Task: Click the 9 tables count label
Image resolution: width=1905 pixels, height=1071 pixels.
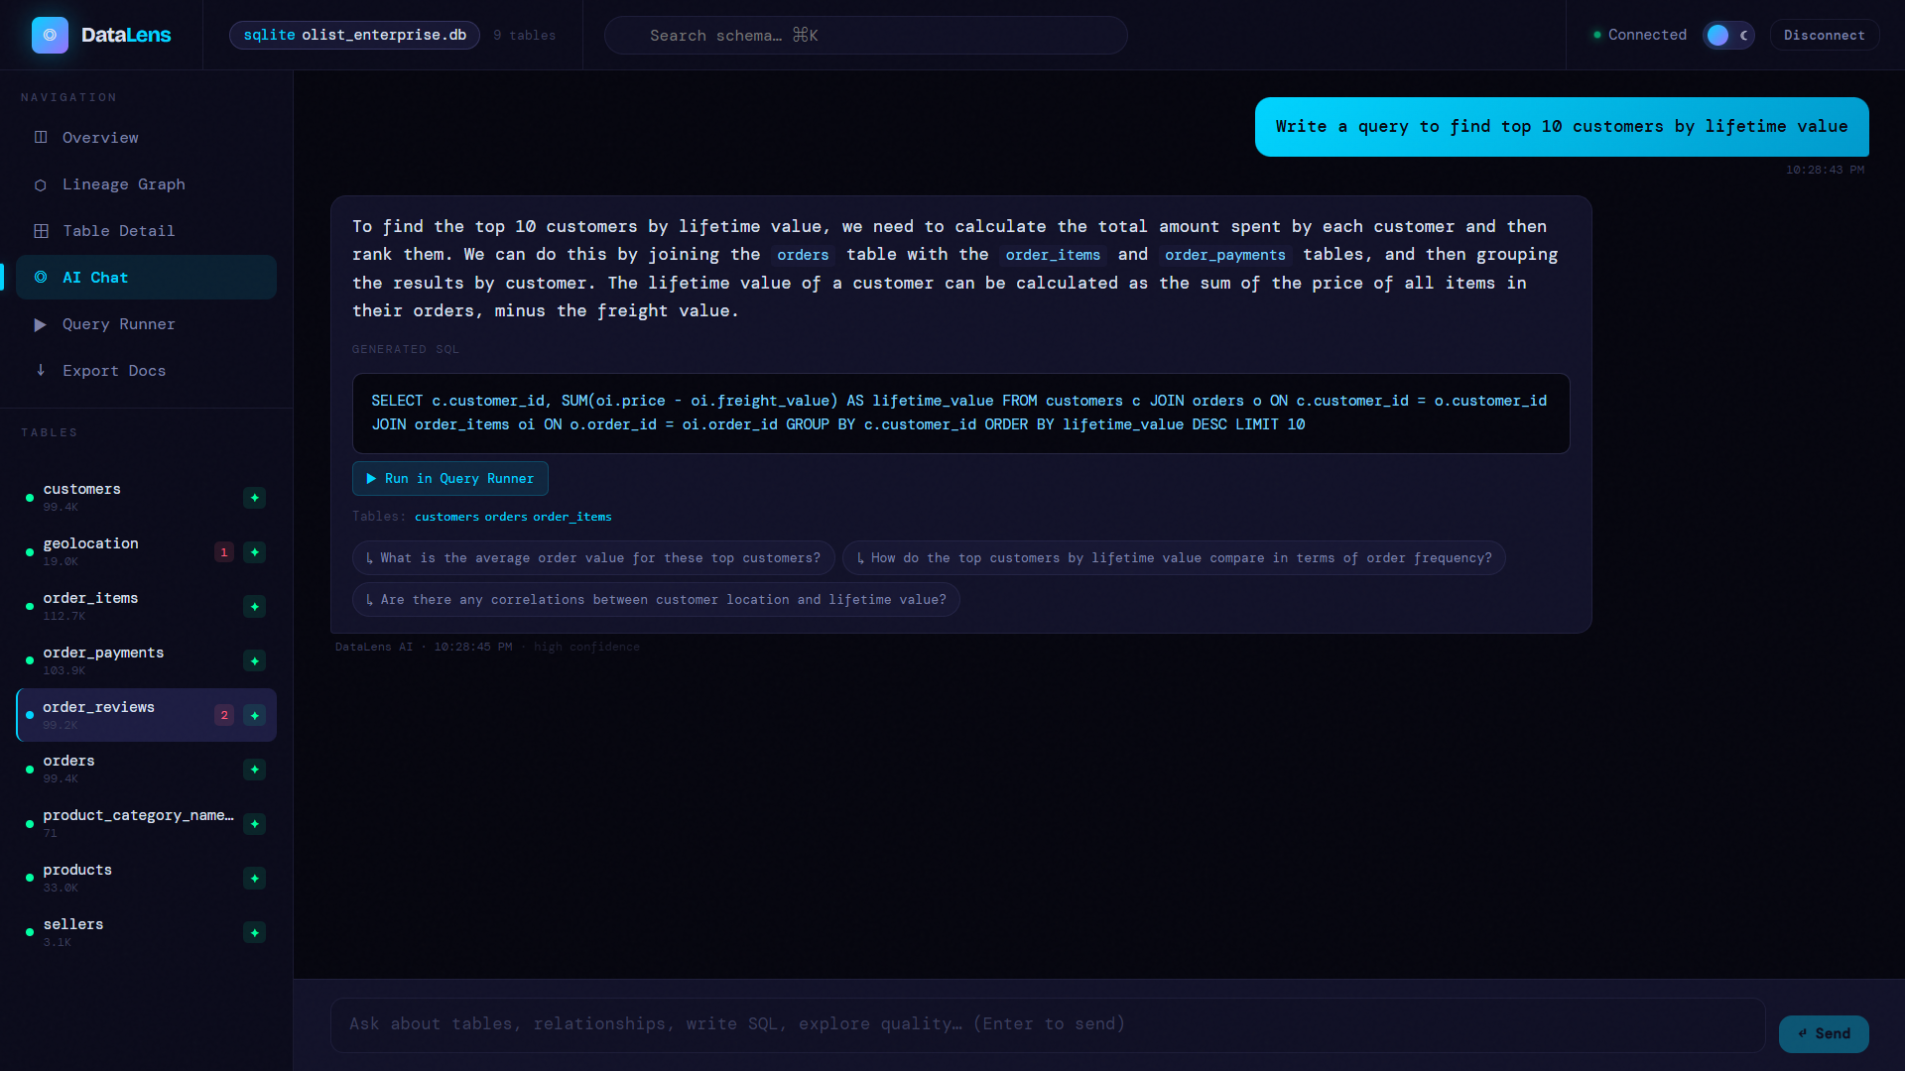Action: pyautogui.click(x=525, y=35)
